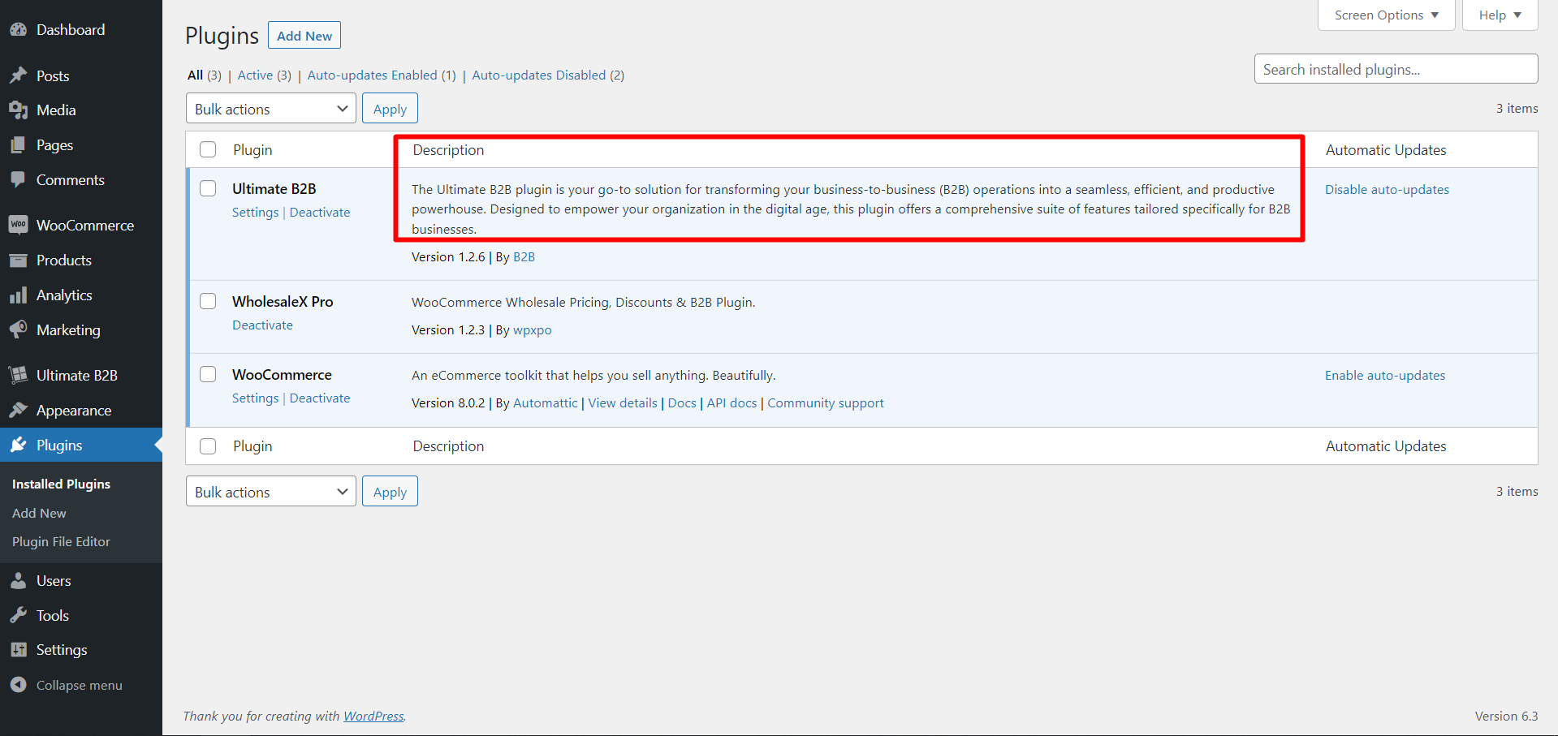Click the Comments speech bubble icon
Screen dimensions: 1558x736
click(18, 180)
